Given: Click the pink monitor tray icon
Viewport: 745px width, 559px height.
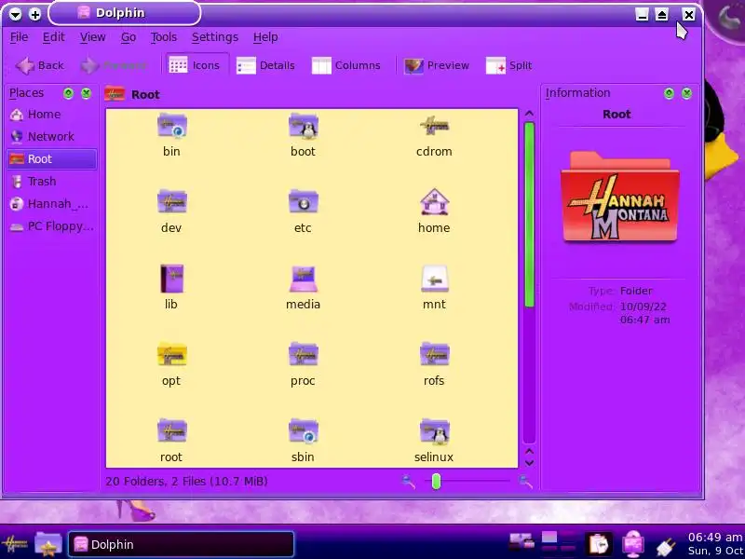Looking at the screenshot, I should 633,544.
